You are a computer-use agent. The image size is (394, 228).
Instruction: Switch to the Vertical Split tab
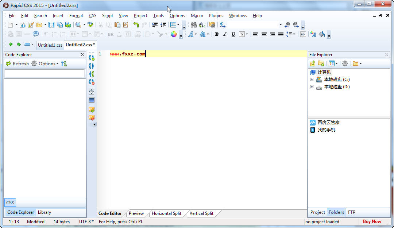[201, 213]
